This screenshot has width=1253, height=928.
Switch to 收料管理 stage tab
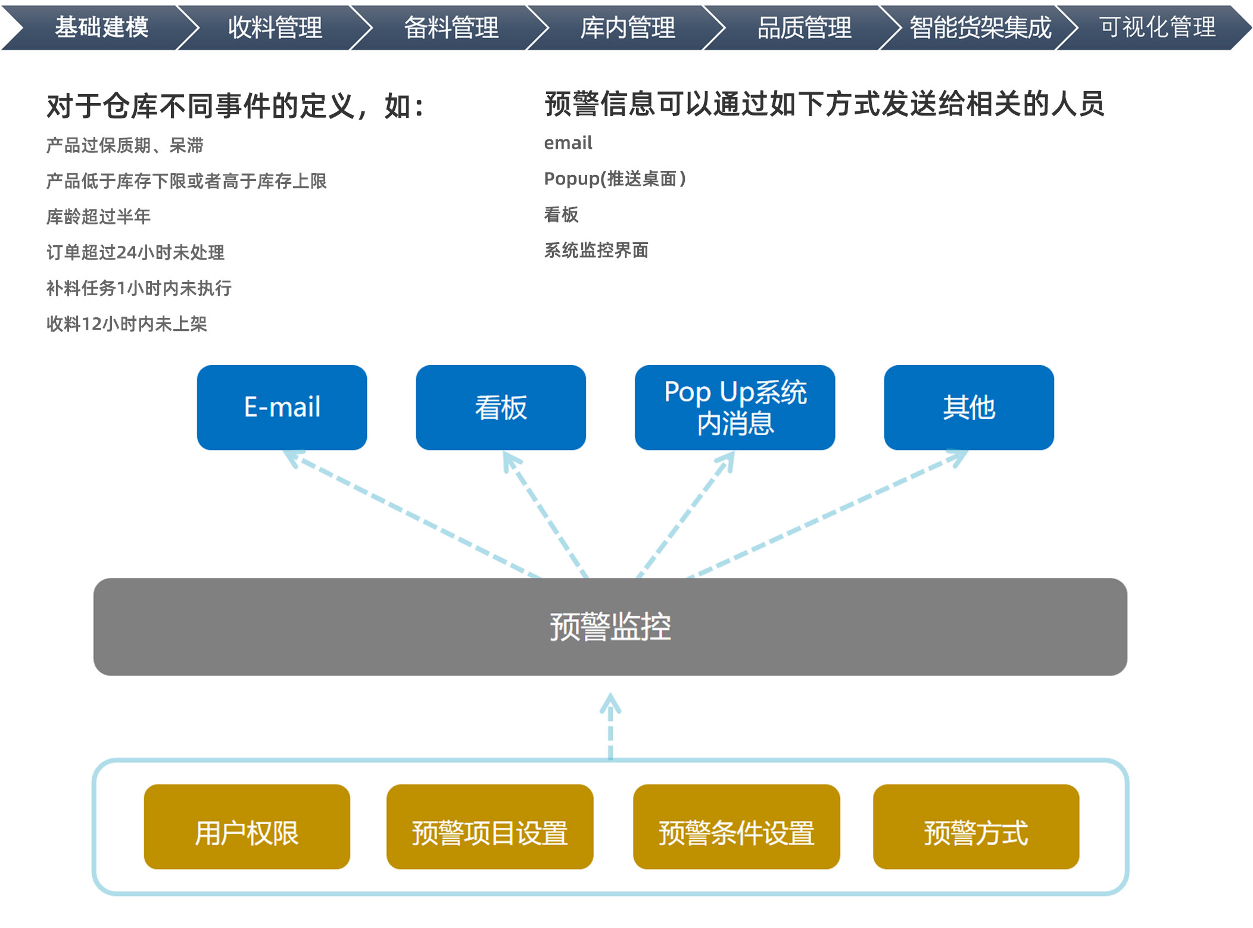275,27
